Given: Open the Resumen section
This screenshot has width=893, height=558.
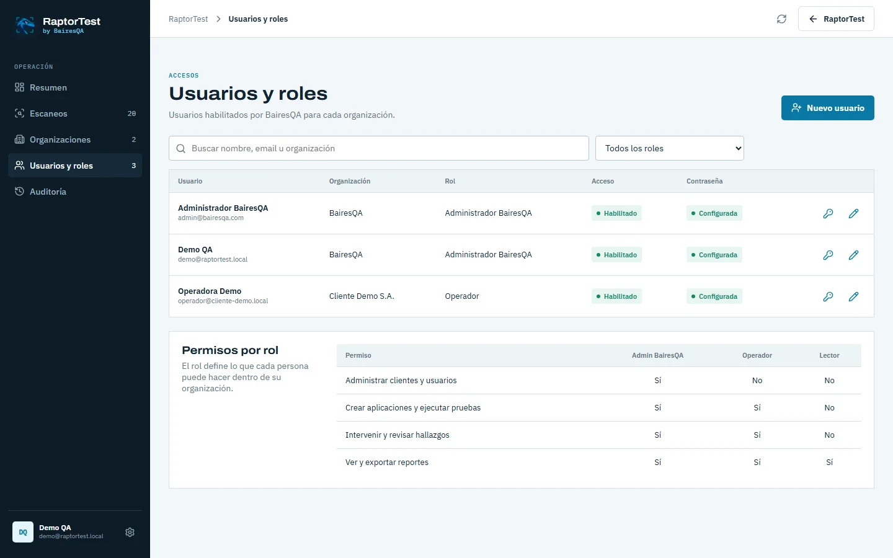Looking at the screenshot, I should (75, 87).
